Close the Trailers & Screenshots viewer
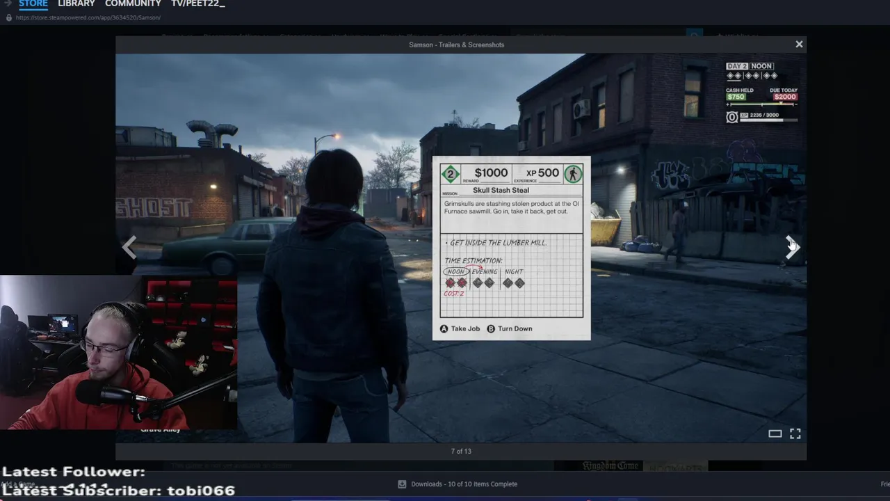The width and height of the screenshot is (890, 501). [x=799, y=45]
